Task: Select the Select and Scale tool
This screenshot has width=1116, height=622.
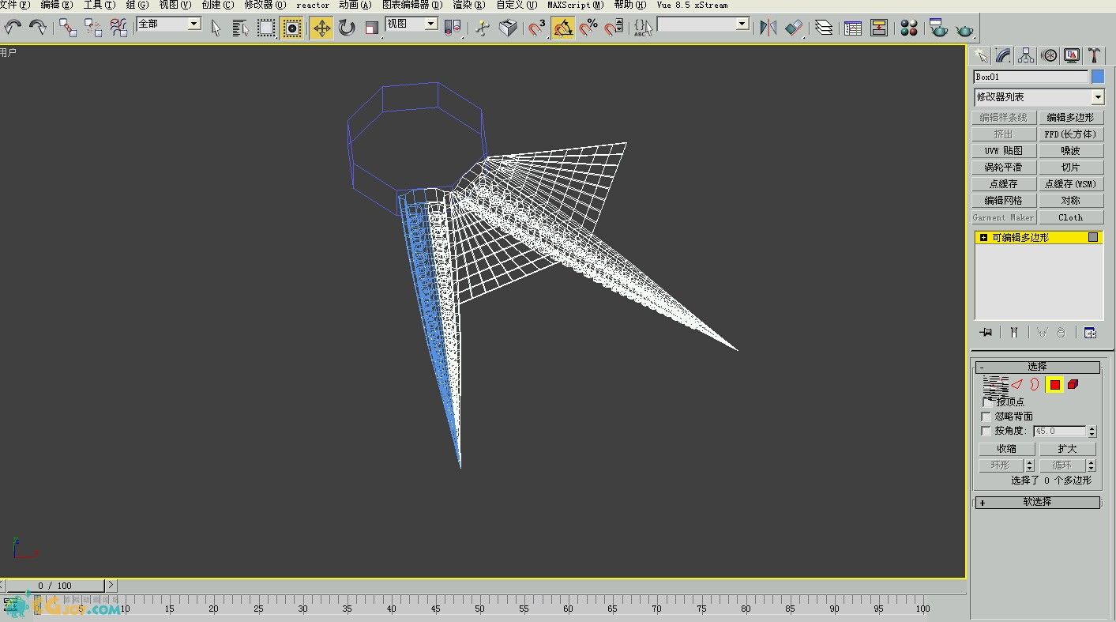Action: (x=372, y=28)
